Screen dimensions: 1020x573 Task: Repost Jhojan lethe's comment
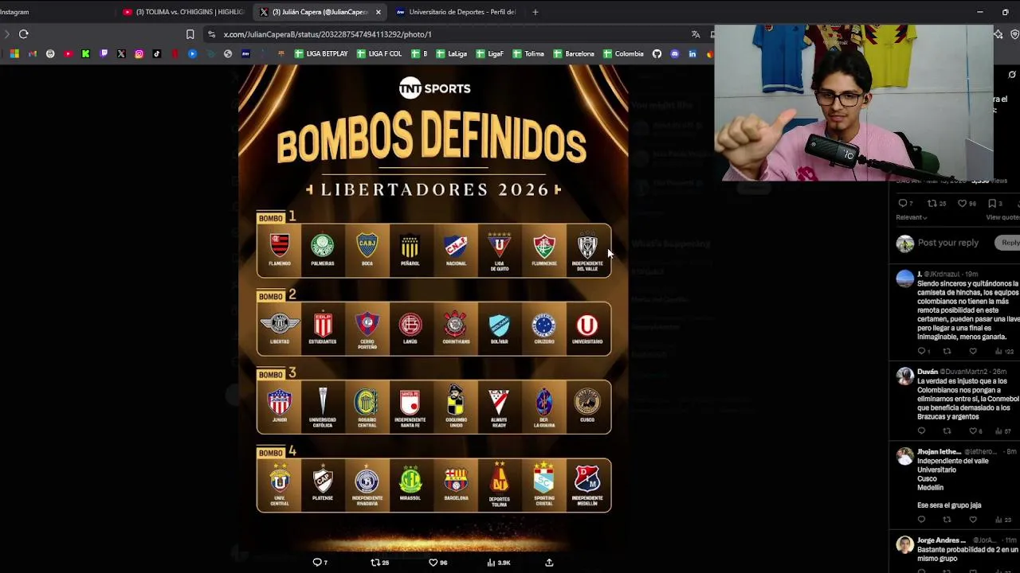[947, 520]
